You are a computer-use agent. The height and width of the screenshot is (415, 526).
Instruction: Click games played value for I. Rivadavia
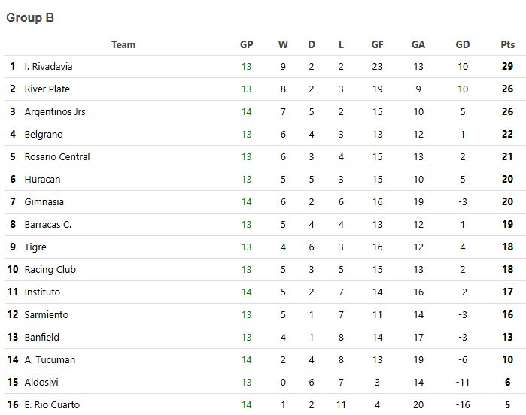coord(247,67)
